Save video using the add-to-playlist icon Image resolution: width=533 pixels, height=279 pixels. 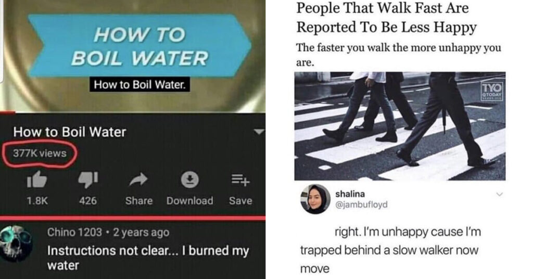pos(240,180)
